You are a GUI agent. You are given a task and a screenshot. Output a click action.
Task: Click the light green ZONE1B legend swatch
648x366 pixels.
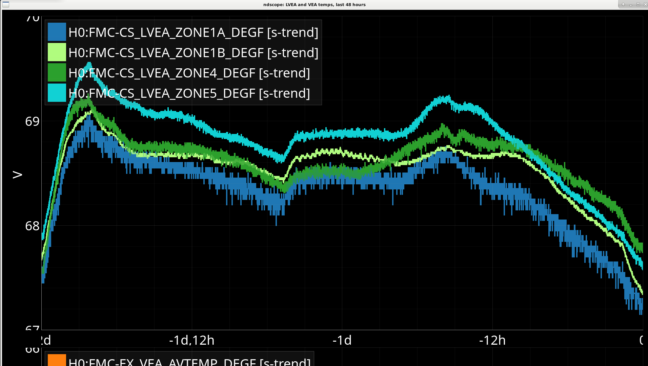coord(57,52)
